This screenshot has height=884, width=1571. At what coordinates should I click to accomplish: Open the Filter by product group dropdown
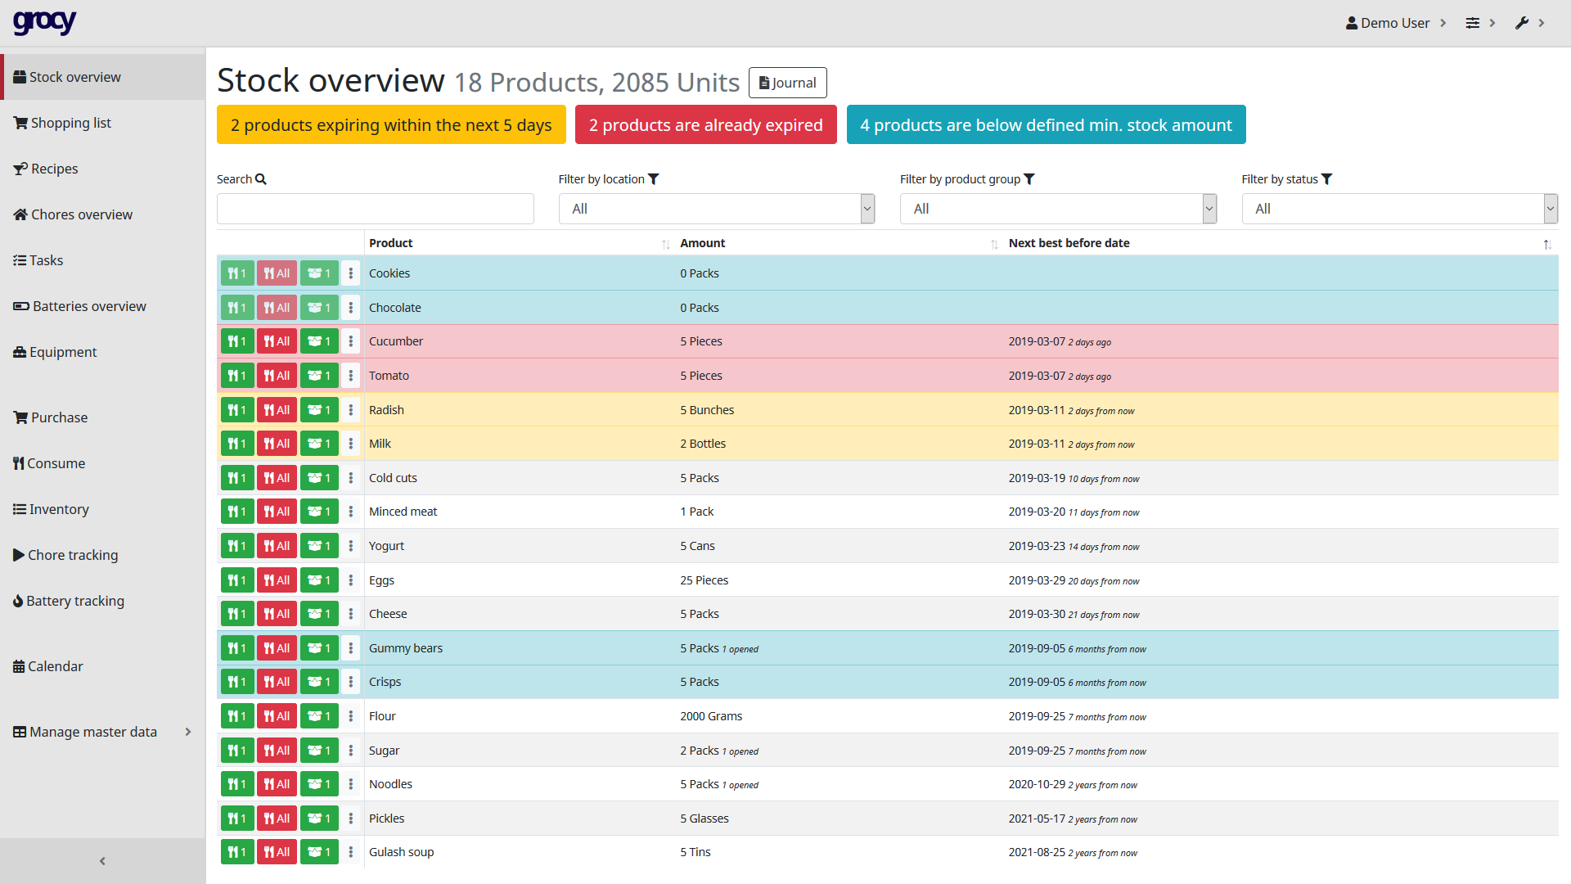click(1057, 209)
